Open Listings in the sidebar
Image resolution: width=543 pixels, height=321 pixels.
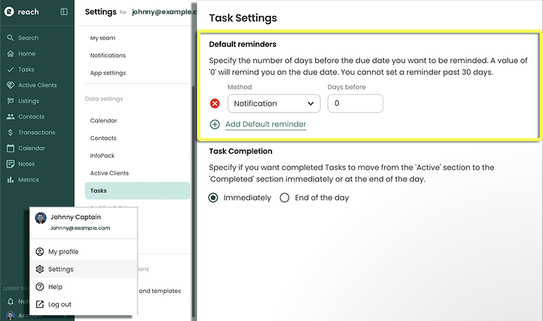click(x=28, y=101)
